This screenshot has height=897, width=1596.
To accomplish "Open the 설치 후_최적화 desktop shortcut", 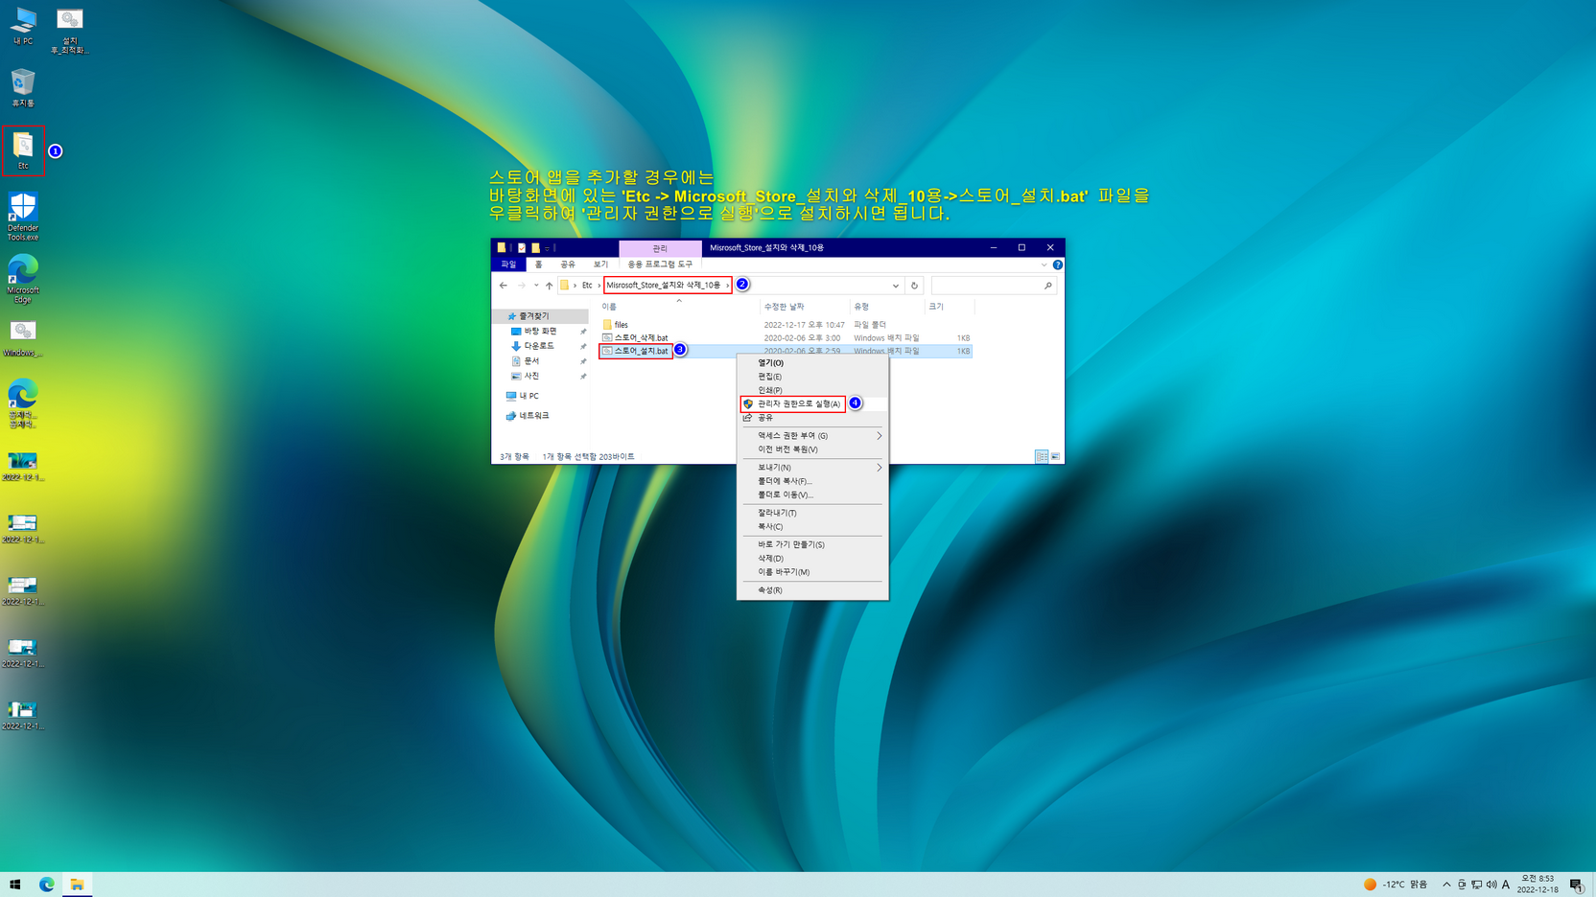I will tap(69, 31).
